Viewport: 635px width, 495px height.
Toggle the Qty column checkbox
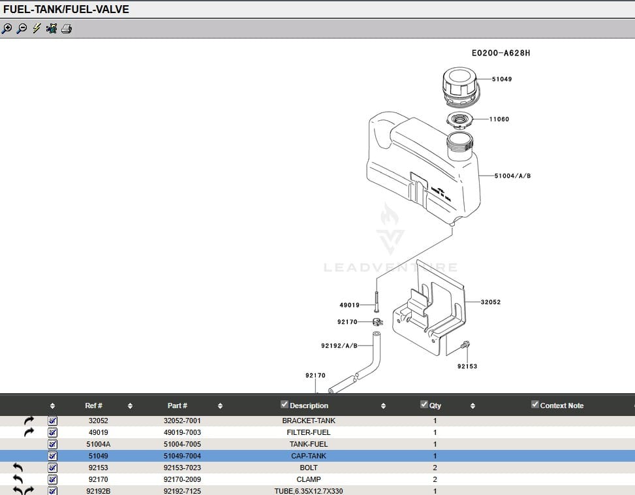click(424, 405)
